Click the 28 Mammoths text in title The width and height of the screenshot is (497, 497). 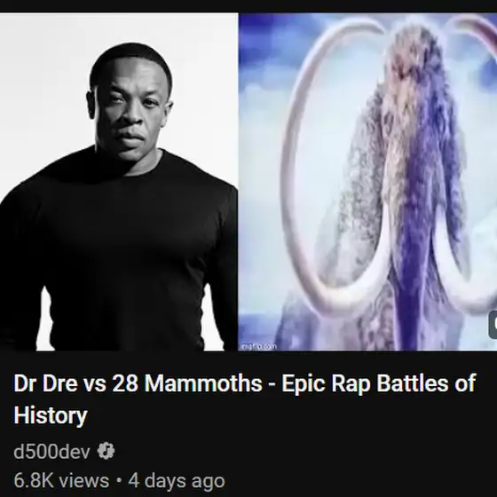pyautogui.click(x=187, y=383)
